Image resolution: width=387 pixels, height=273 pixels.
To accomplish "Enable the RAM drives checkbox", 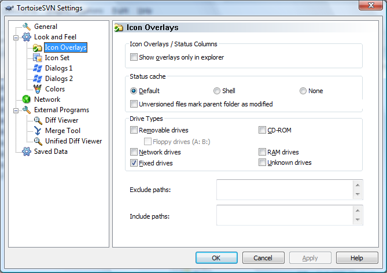I will [262, 152].
